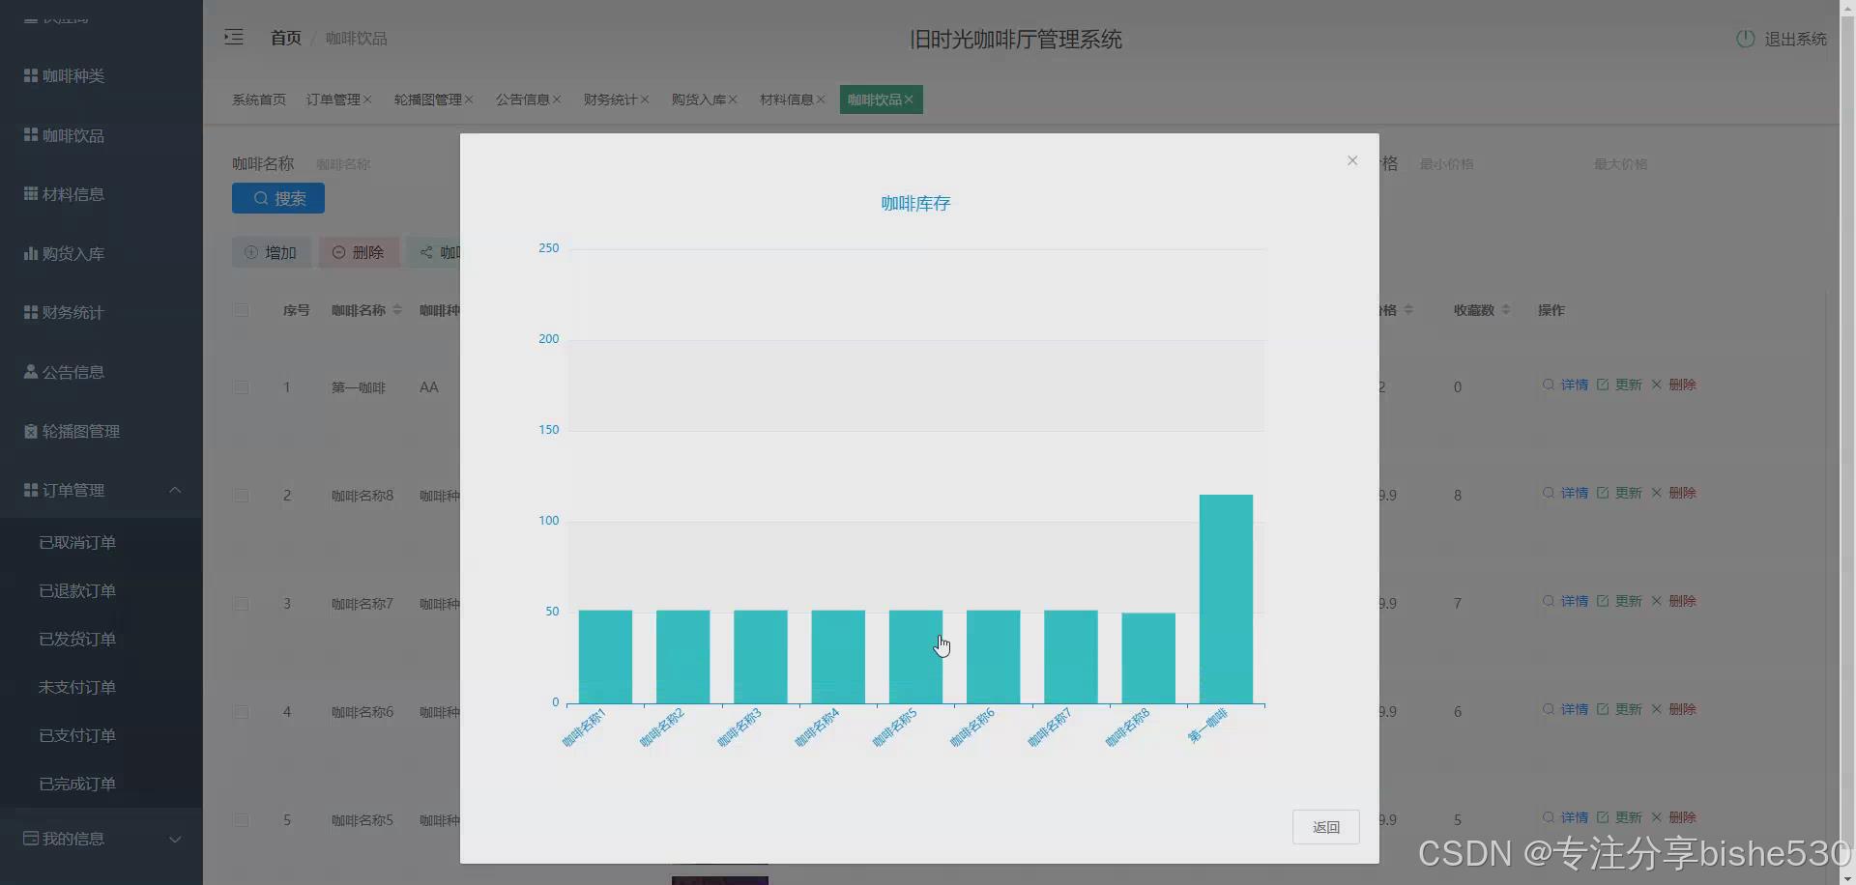Screen dimensions: 1856x885
Task: Select the checkbox beside 第一咖啡
Action: 242,387
